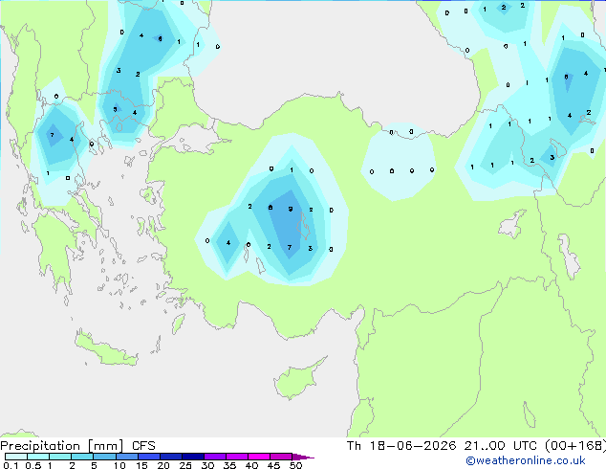Click the 20–25 mm dark blue swatch

click(x=171, y=457)
